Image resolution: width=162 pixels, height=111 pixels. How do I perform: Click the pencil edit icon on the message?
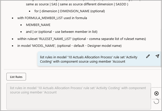click(x=148, y=56)
